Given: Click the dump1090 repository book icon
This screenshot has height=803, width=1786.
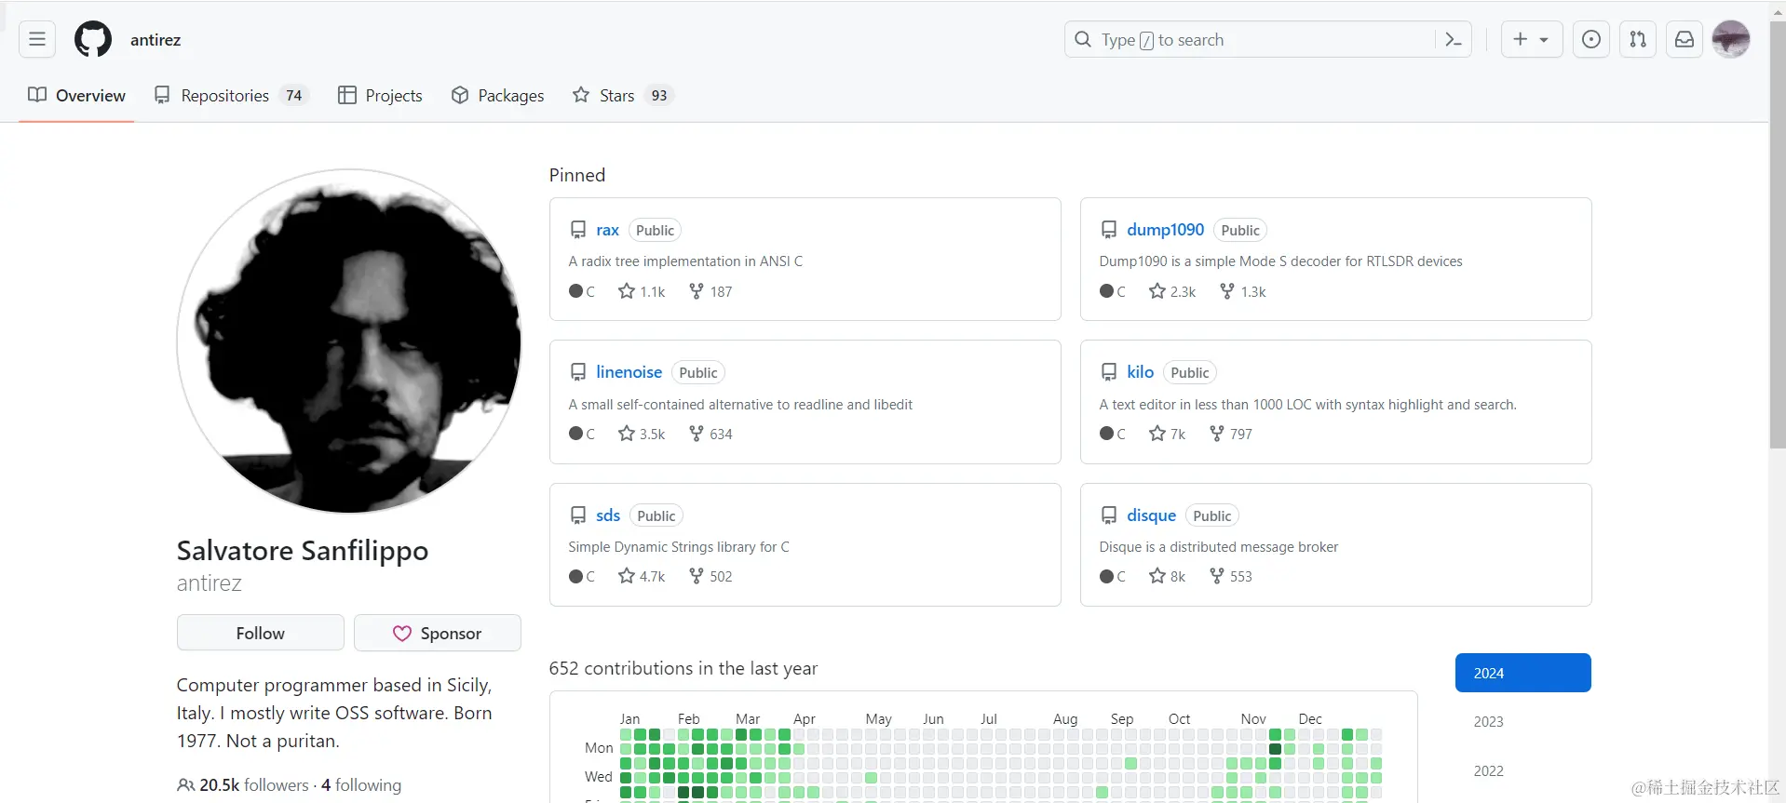Looking at the screenshot, I should click(1109, 230).
